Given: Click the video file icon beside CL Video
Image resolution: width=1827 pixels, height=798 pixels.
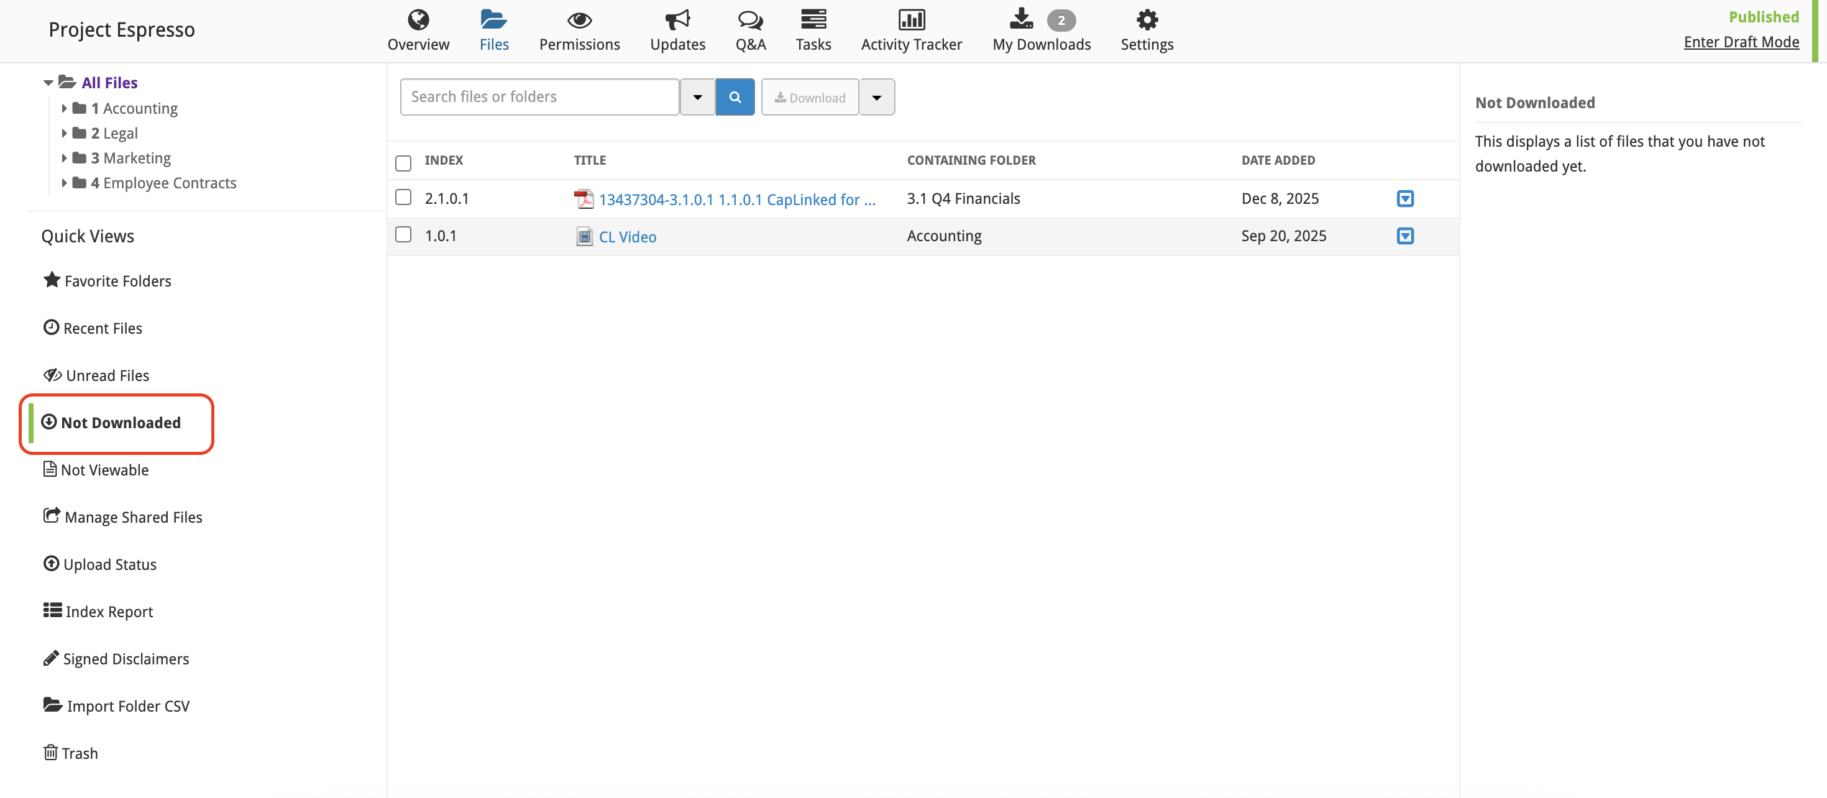Looking at the screenshot, I should tap(584, 236).
